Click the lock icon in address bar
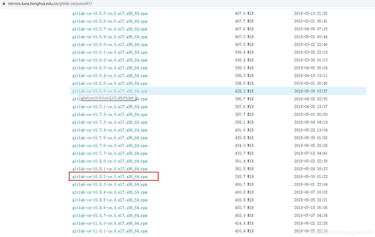This screenshot has height=237, width=375. 4,4
